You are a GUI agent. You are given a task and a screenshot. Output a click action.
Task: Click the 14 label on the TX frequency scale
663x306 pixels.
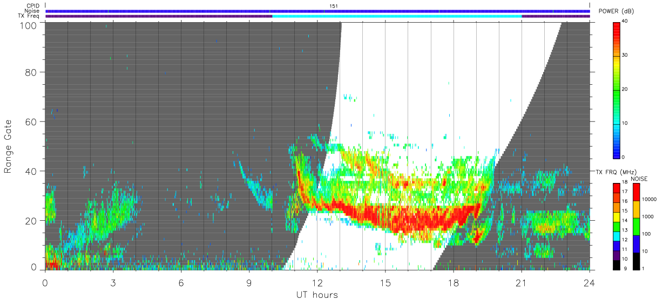click(625, 220)
